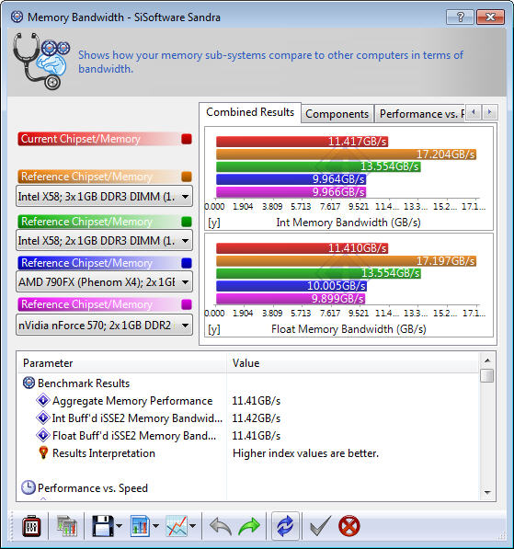Click the magenta 9.899GB/s Float bandwidth bar
514x549 pixels.
point(291,298)
